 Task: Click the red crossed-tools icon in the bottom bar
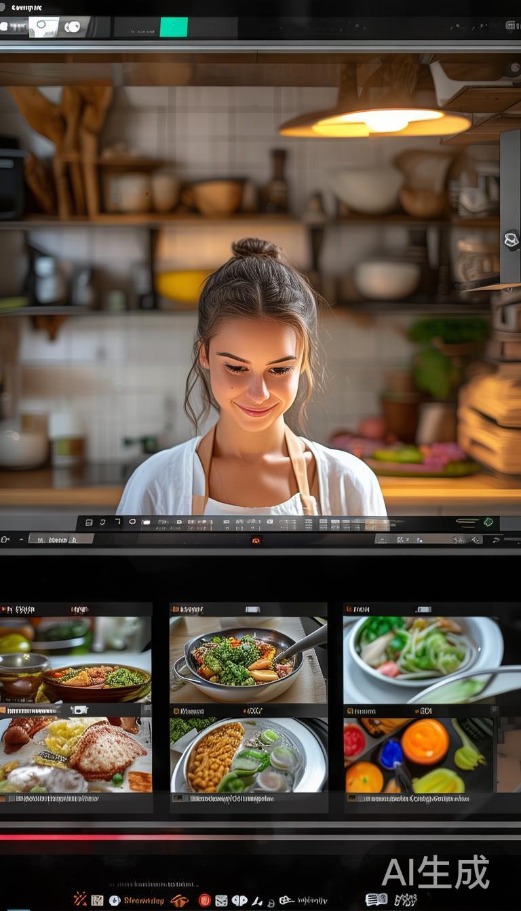tap(80, 899)
